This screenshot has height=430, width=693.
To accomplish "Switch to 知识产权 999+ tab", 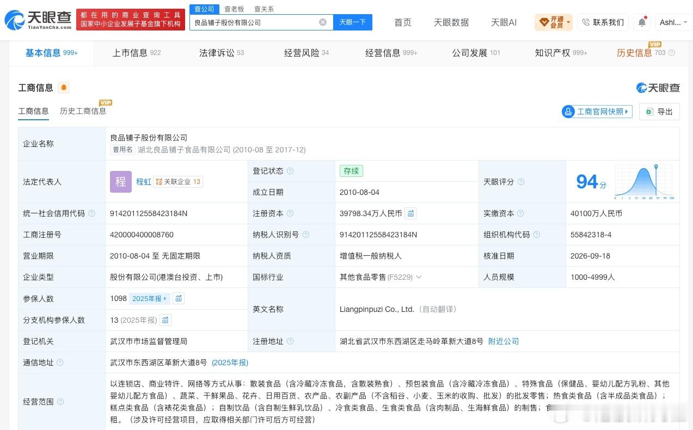I will click(x=561, y=53).
